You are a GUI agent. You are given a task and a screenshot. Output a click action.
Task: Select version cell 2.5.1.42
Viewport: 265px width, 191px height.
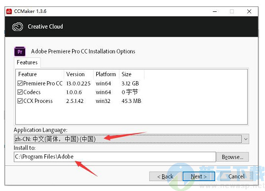75,101
